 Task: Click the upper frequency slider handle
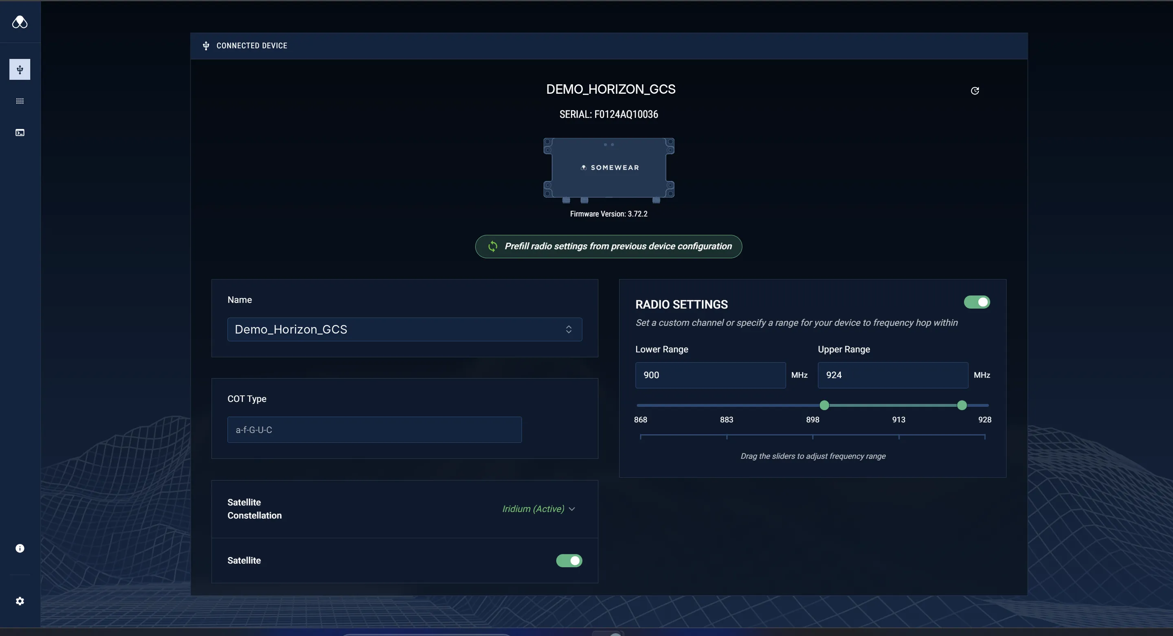pyautogui.click(x=962, y=405)
